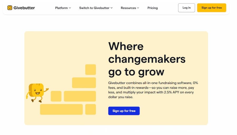Click the small yellow block on bottom row
The width and height of the screenshot is (237, 135).
tap(90, 109)
